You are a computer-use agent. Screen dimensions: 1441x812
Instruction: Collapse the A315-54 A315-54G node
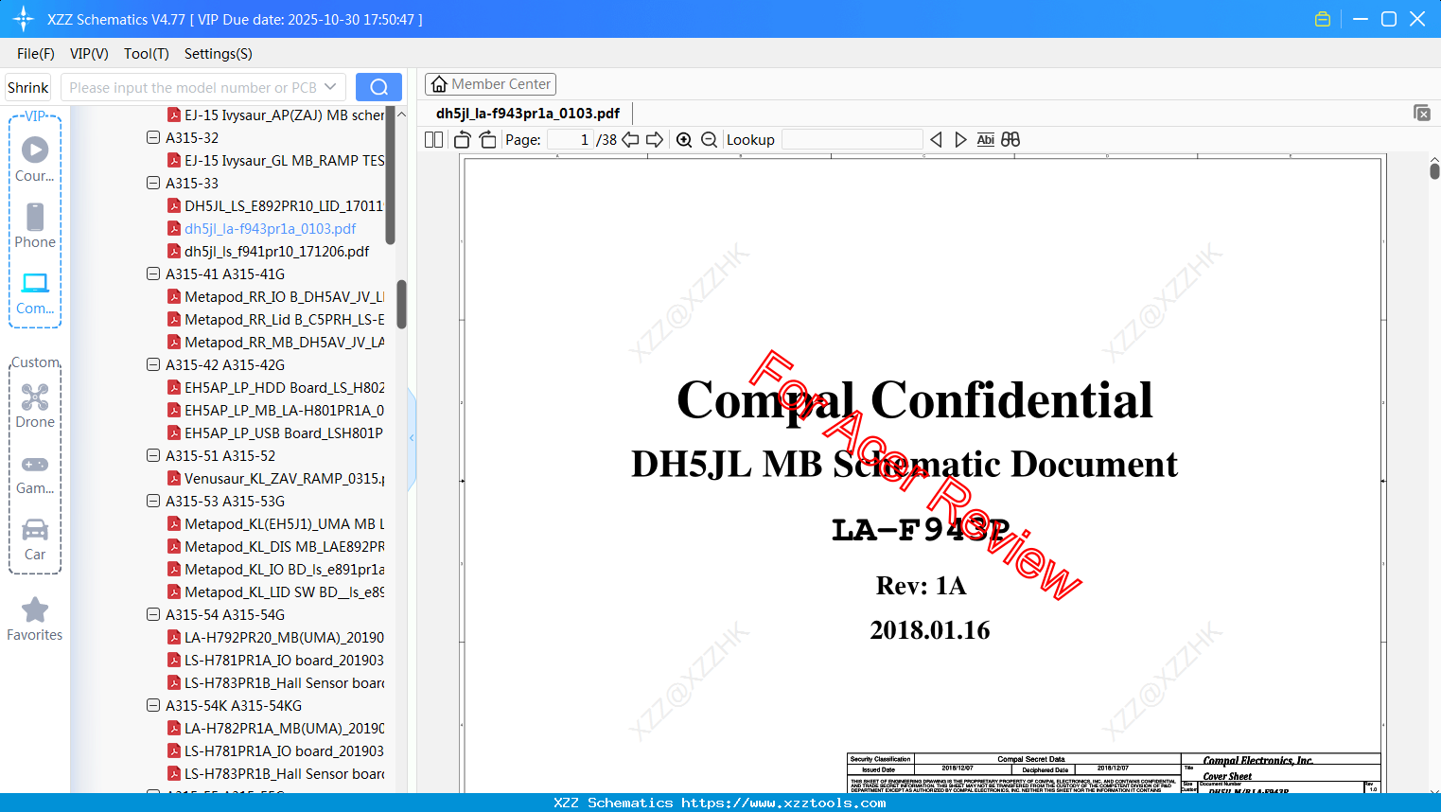(x=153, y=614)
